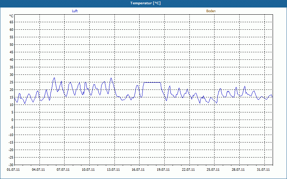Click the 13.07.11 date label
Screen dimensions: 287x179
(x=113, y=170)
